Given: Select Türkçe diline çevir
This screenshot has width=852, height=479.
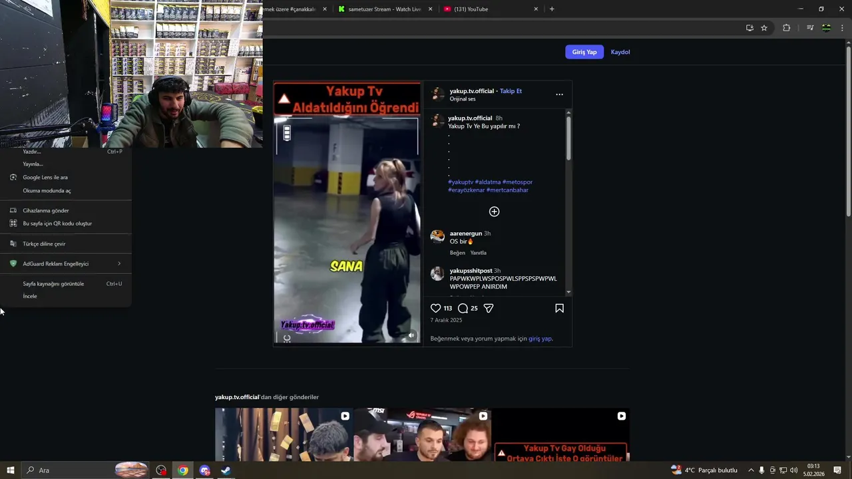Looking at the screenshot, I should 66,244.
